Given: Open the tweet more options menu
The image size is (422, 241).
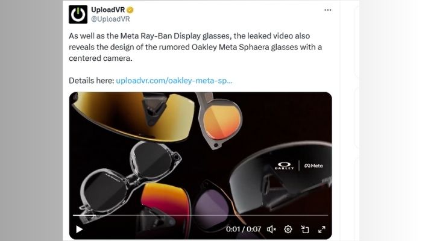Looking at the screenshot, I should coord(327,10).
